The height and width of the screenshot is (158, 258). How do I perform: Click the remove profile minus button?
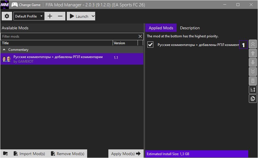click(60, 16)
